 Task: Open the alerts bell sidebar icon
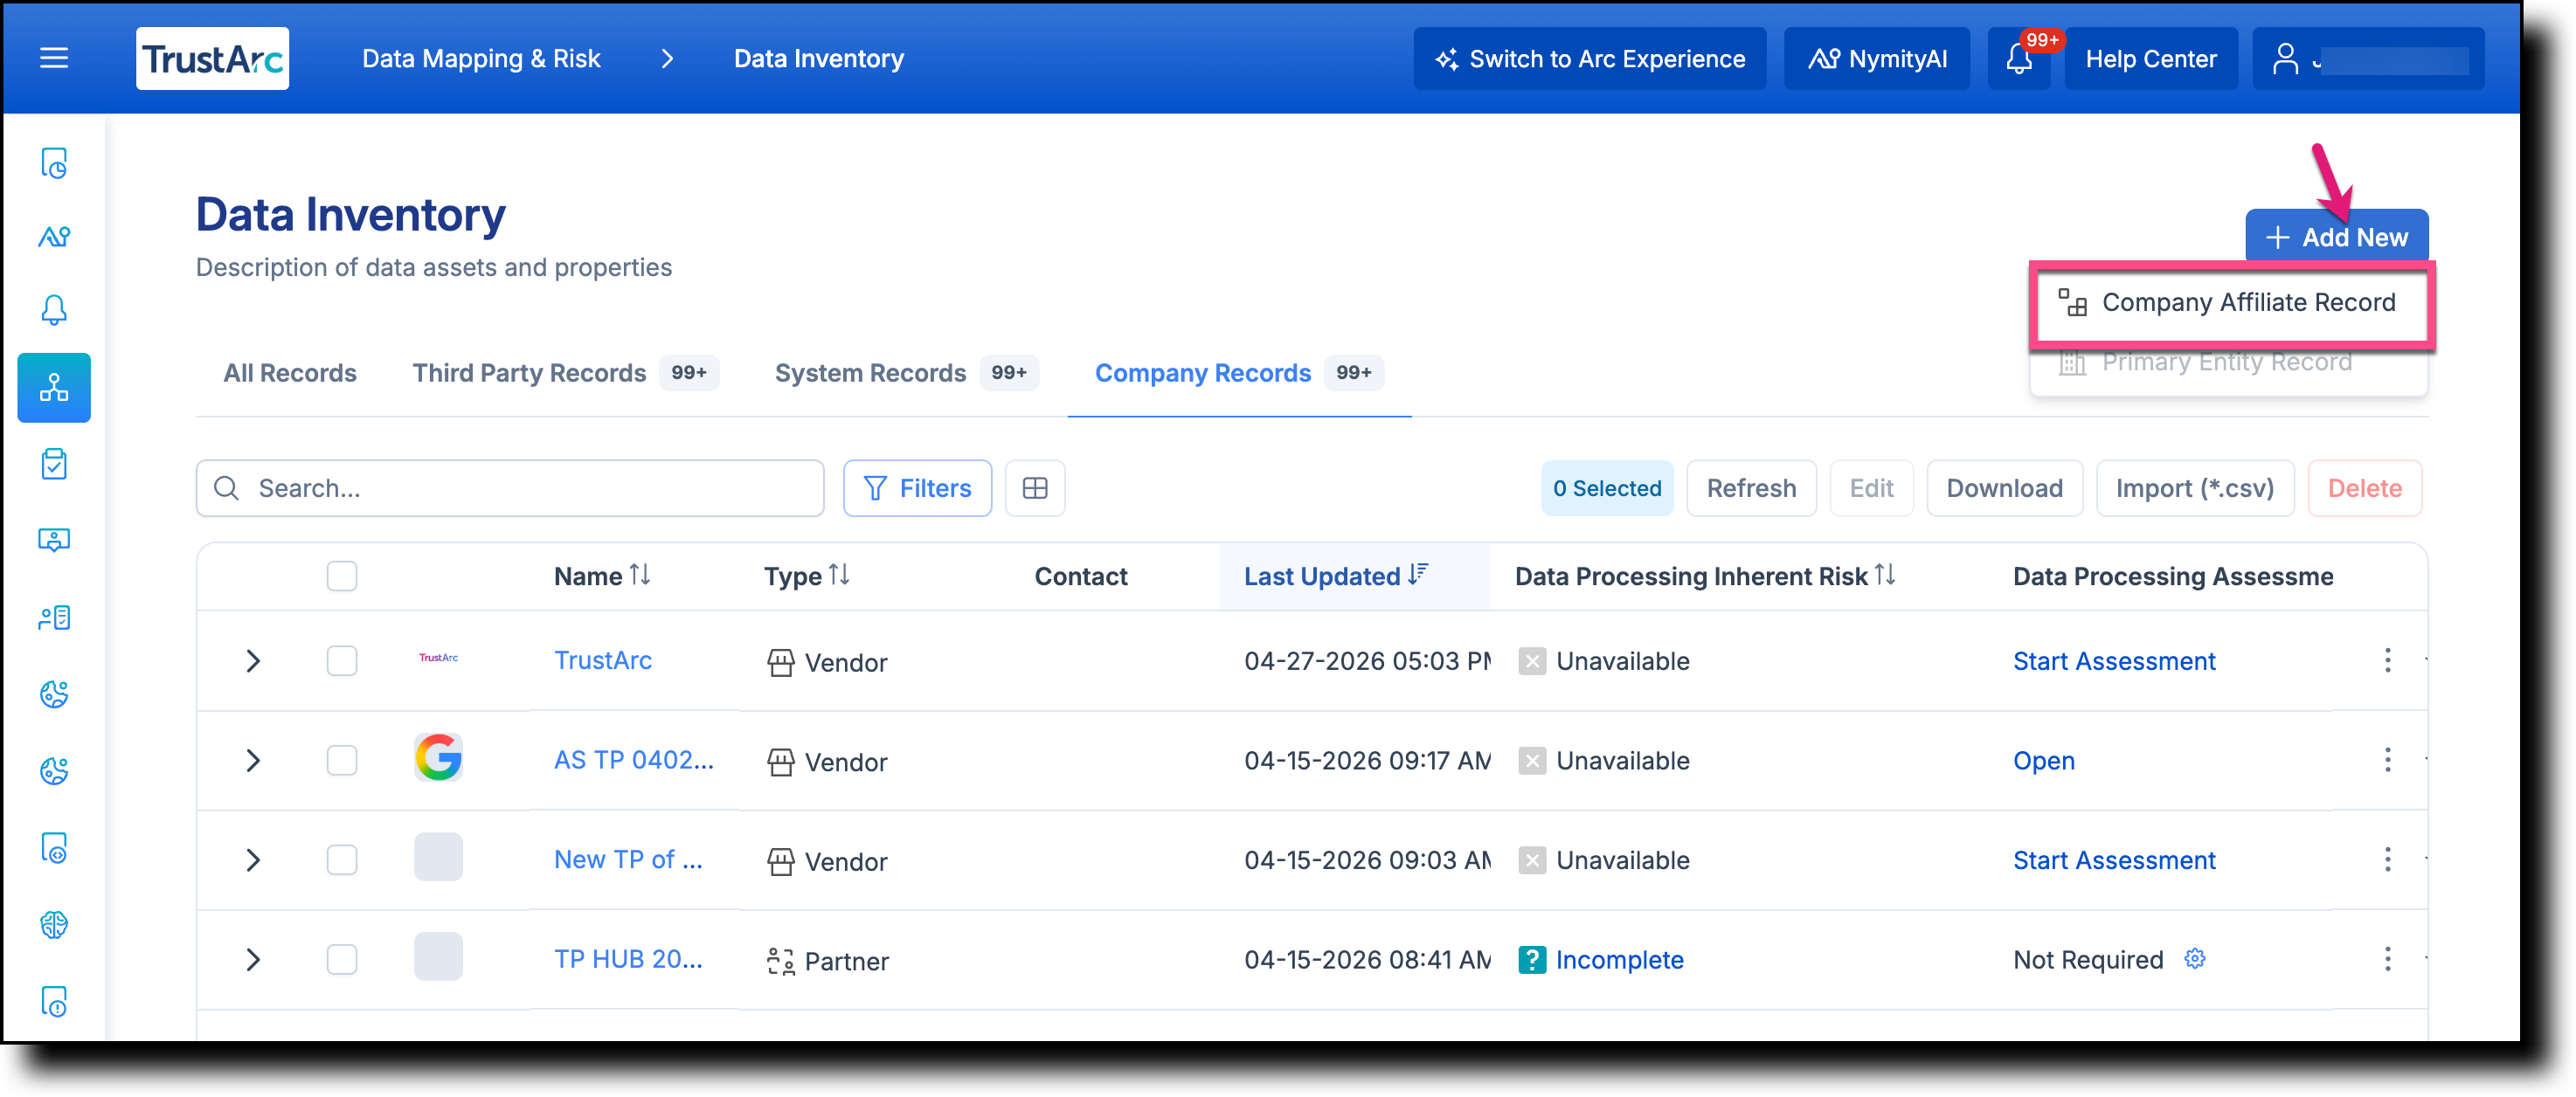pos(54,310)
